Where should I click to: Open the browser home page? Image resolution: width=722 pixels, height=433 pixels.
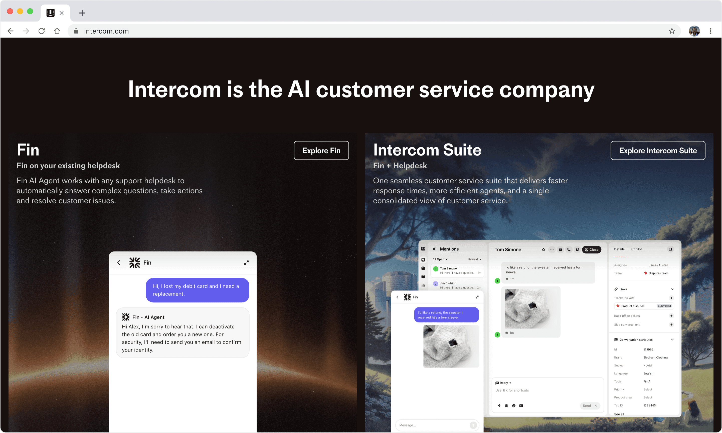pos(57,31)
